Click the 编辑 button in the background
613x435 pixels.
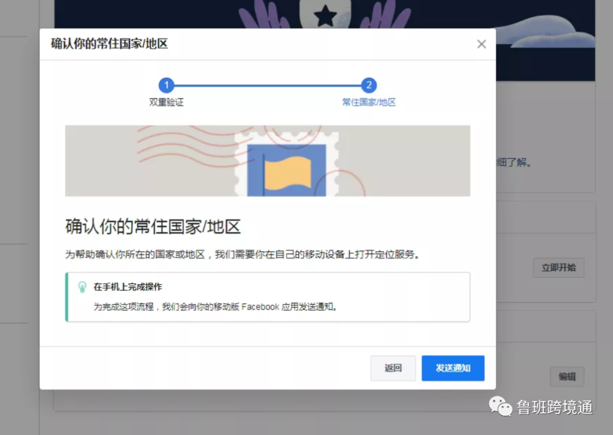coord(567,377)
